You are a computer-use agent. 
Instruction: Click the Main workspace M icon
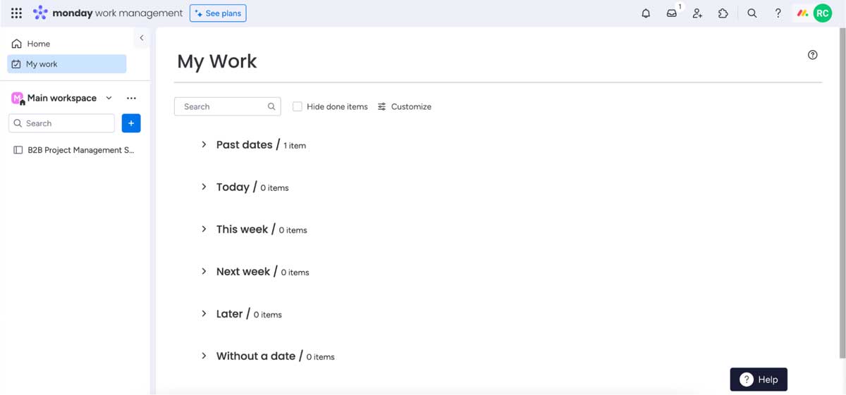[18, 98]
